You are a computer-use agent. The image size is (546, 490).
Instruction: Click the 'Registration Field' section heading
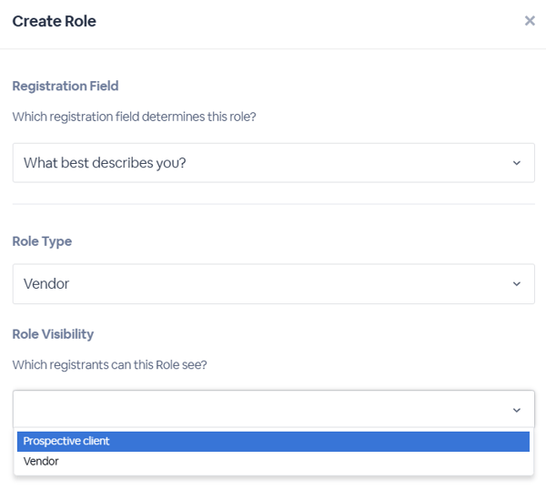click(66, 87)
